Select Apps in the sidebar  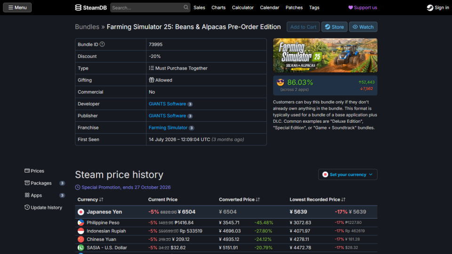pos(33,195)
